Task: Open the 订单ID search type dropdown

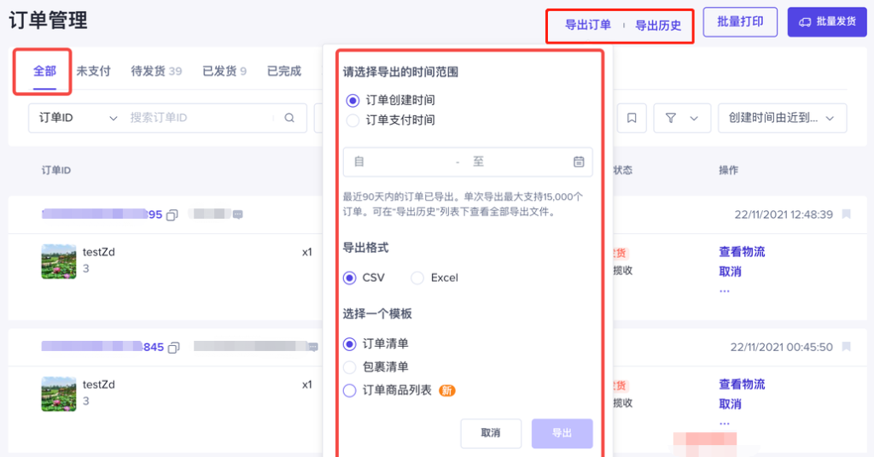Action: (78, 118)
